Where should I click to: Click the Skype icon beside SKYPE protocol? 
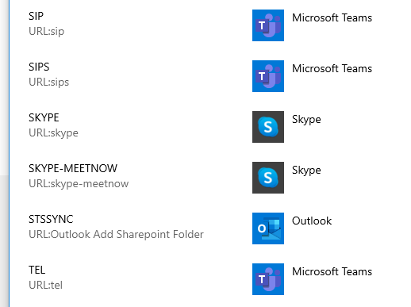pos(268,127)
